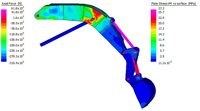Select the 11.4 plate stress label
The height and width of the screenshot is (111, 200).
pyautogui.click(x=161, y=40)
